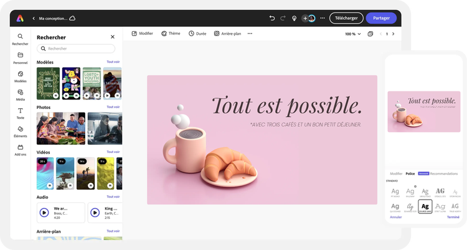
Task: Go to the previous page arrow
Action: pyautogui.click(x=380, y=34)
